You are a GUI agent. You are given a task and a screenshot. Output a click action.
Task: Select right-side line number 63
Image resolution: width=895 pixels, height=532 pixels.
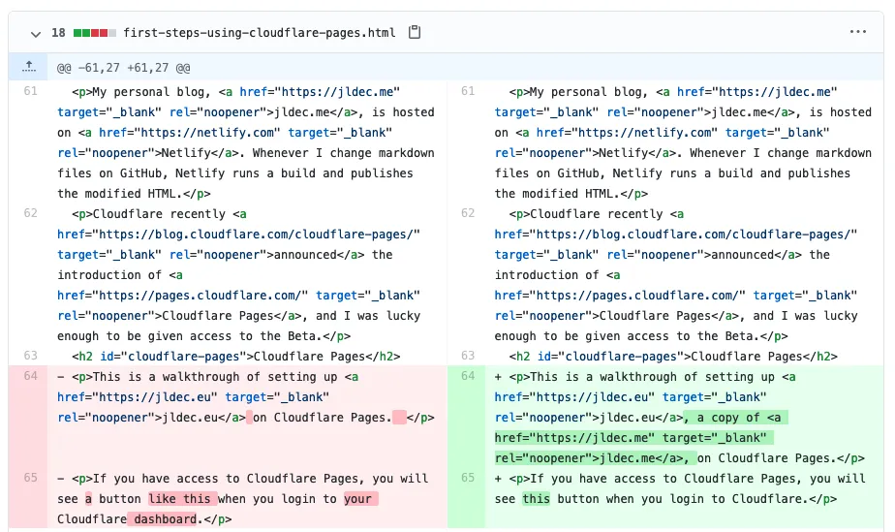click(x=468, y=356)
